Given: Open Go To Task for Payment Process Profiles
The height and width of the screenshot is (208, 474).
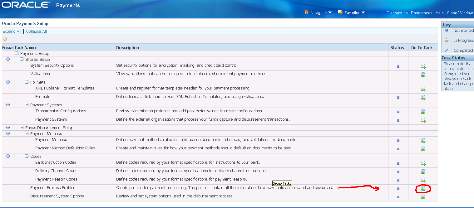Looking at the screenshot, I should point(423,188).
